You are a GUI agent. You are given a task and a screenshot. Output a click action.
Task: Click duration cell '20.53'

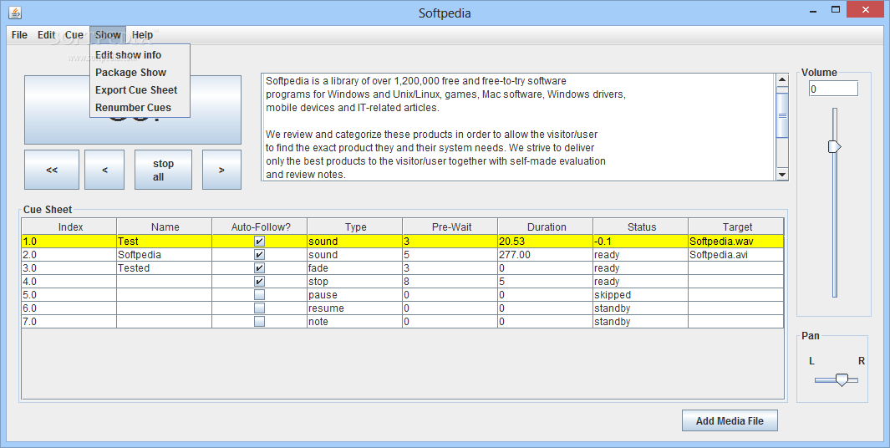pos(546,242)
